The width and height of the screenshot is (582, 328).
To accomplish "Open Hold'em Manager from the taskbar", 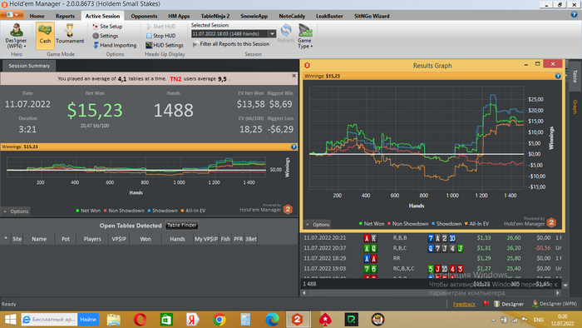I will click(298, 320).
